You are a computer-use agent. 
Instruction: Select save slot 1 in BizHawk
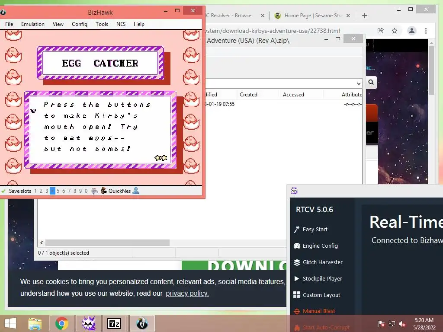click(x=35, y=191)
